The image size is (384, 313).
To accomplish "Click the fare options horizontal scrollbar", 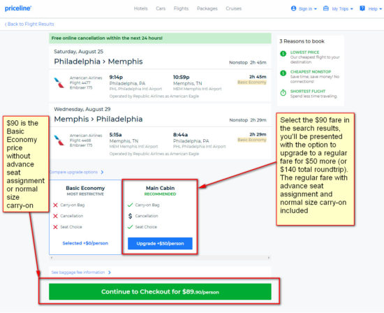I will click(160, 258).
